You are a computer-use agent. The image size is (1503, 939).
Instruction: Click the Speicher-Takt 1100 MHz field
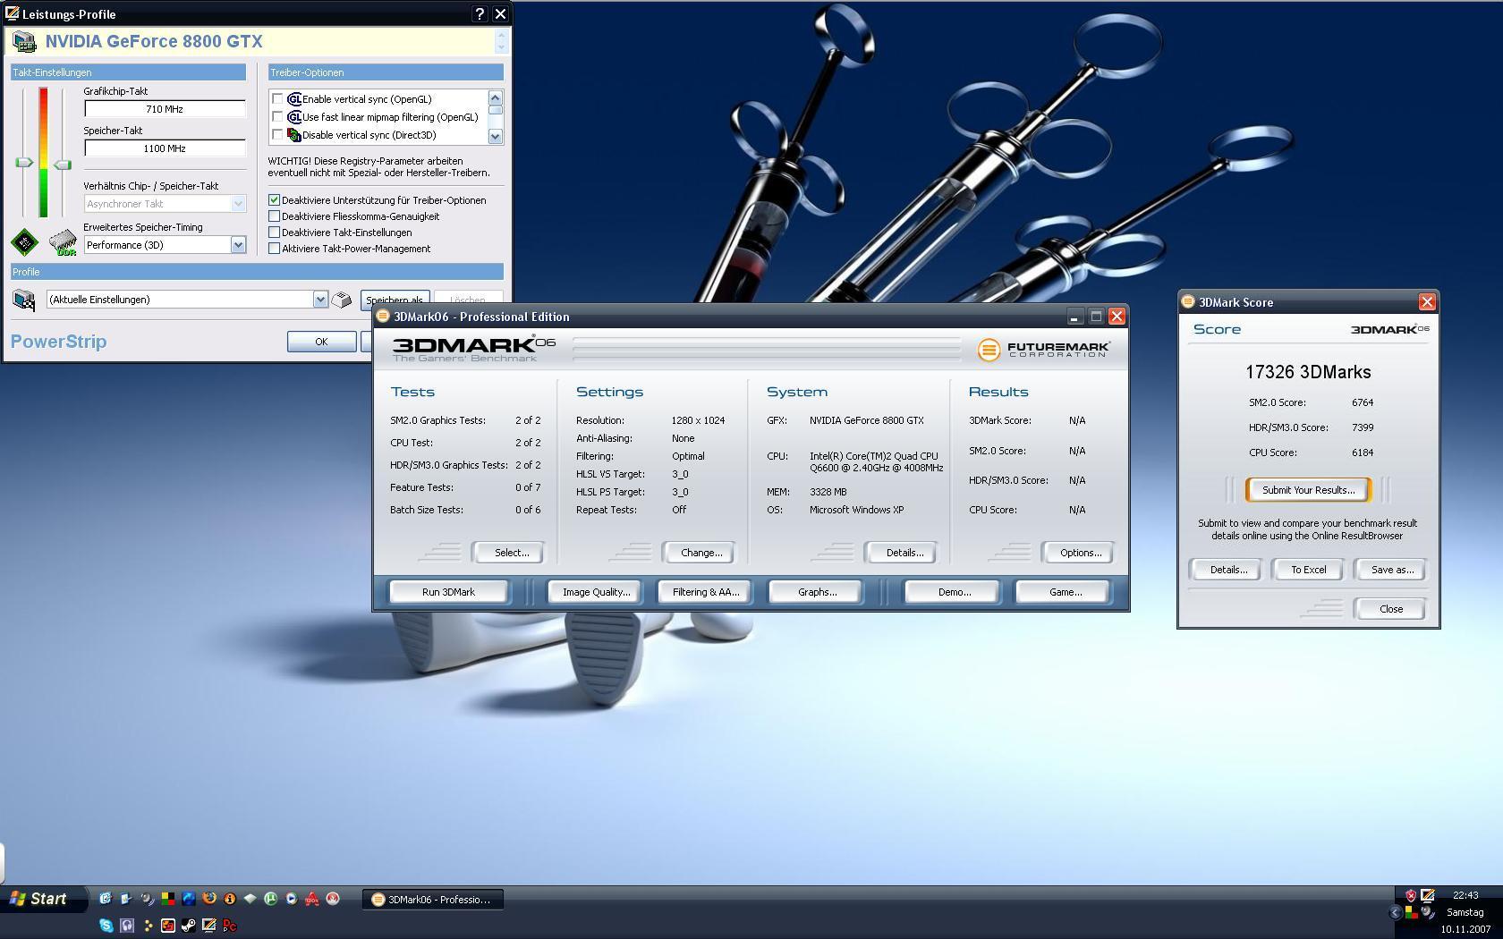[x=165, y=148]
